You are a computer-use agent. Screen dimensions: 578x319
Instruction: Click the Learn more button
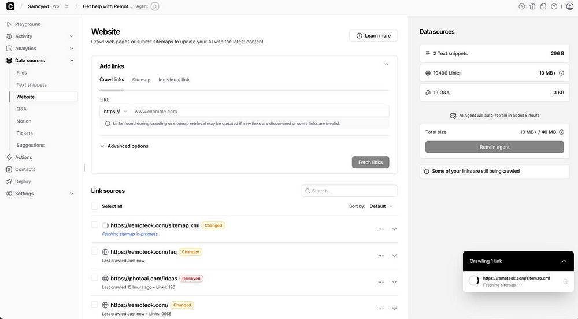pos(373,36)
